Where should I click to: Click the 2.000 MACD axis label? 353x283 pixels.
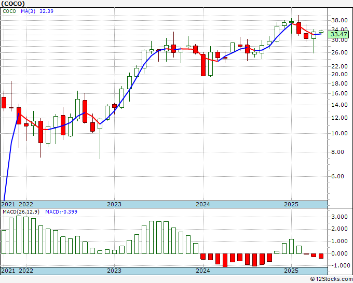[339, 229]
